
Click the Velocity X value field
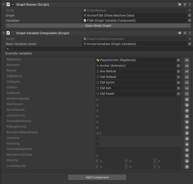pos(112,161)
